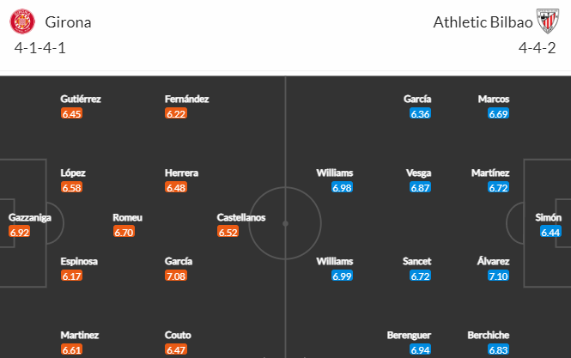Image resolution: width=571 pixels, height=358 pixels.
Task: Select goalkeeper Gazzaniga's 6.92 rating badge
Action: point(19,232)
